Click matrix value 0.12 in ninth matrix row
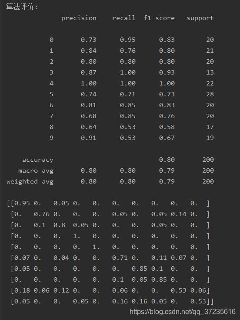The width and height of the screenshot is (240, 320). point(61,290)
